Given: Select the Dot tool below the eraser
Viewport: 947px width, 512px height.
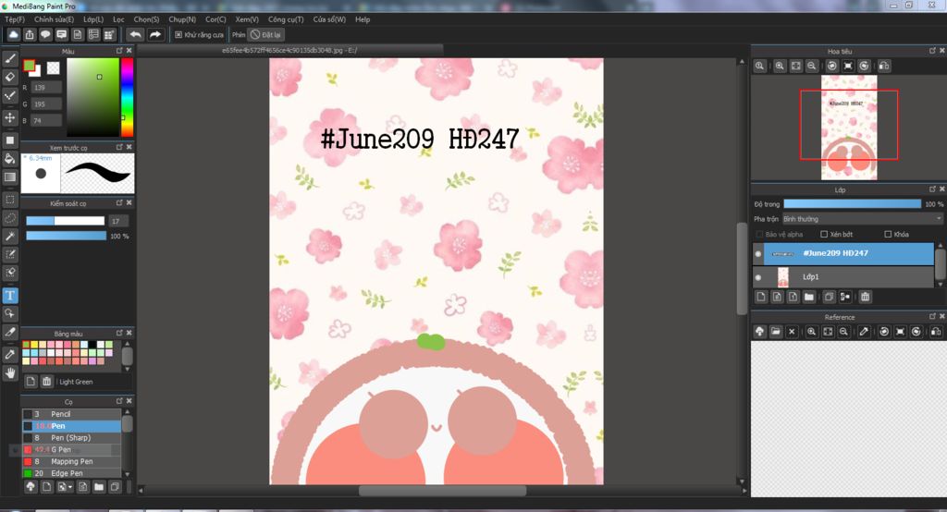Looking at the screenshot, I should (x=9, y=96).
